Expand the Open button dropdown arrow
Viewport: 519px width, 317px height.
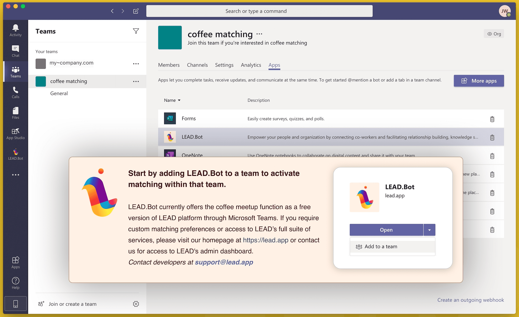click(x=429, y=230)
